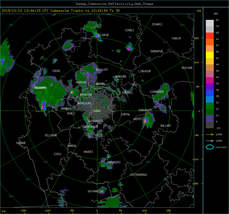Click the storm cell near Hospet
Viewport: 229px width, 214px height.
(148, 121)
